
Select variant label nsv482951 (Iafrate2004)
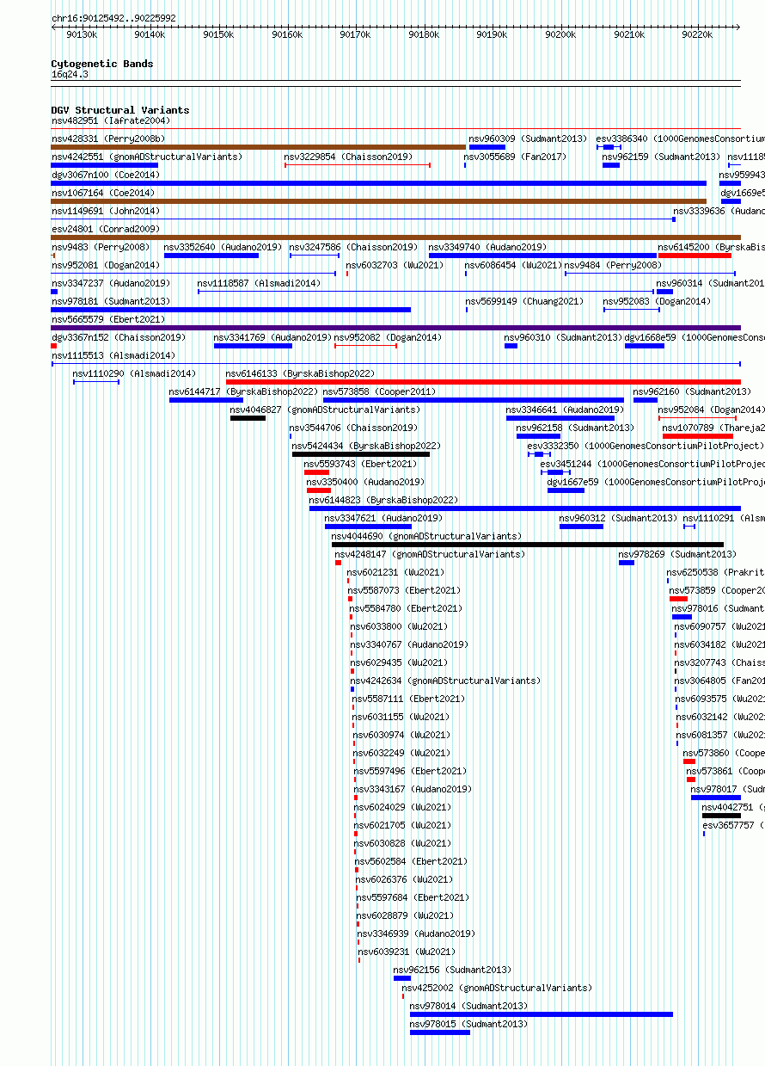110,120
